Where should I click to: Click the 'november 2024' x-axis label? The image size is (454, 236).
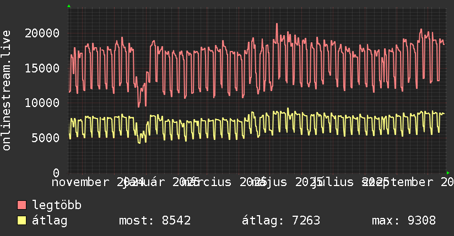(98, 182)
